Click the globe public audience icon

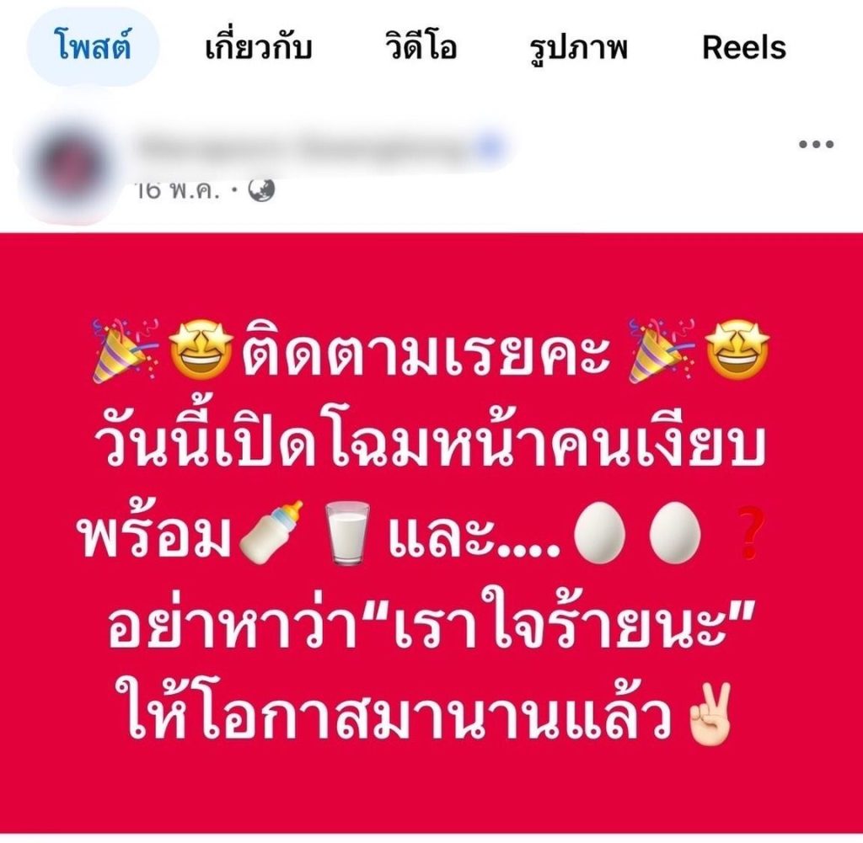click(x=261, y=190)
